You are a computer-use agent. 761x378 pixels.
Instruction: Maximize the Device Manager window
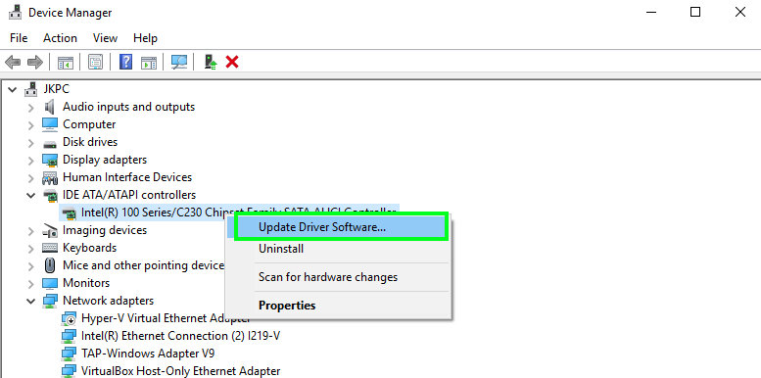[x=695, y=12]
